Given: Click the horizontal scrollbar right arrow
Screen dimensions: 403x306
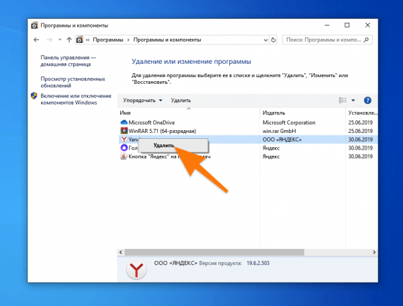Looking at the screenshot, I should [374, 252].
